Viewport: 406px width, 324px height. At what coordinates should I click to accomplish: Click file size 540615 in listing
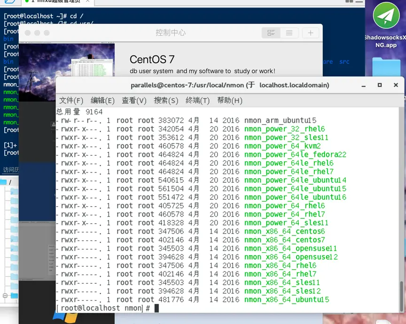click(171, 180)
